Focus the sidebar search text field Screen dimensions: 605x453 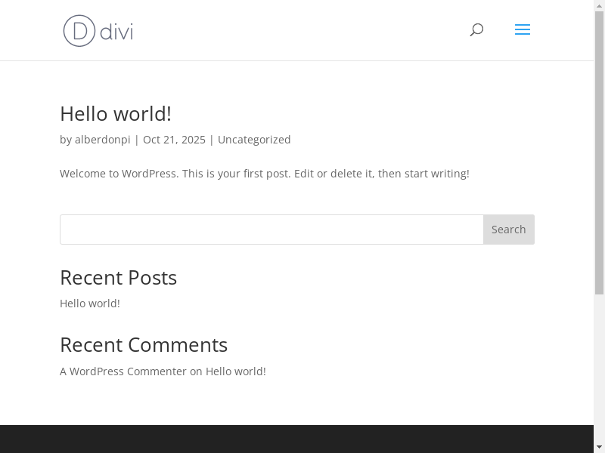point(271,230)
